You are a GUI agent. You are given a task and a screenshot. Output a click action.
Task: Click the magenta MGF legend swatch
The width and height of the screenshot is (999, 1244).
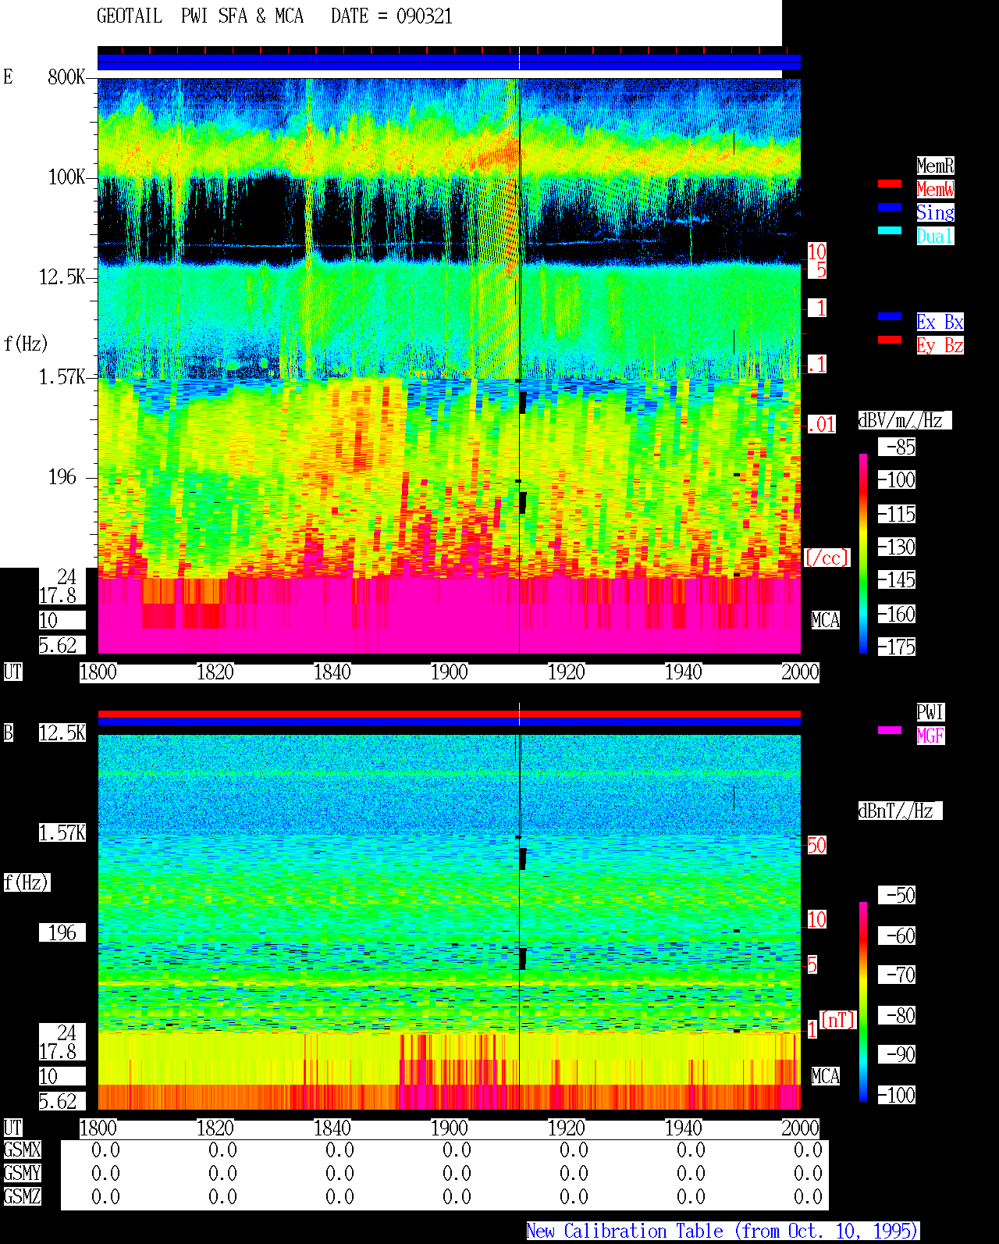[x=890, y=730]
